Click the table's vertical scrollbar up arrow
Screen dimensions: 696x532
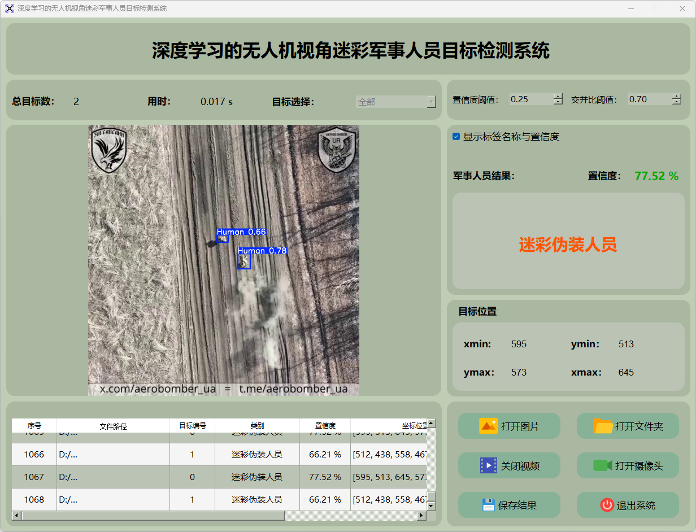pos(431,423)
